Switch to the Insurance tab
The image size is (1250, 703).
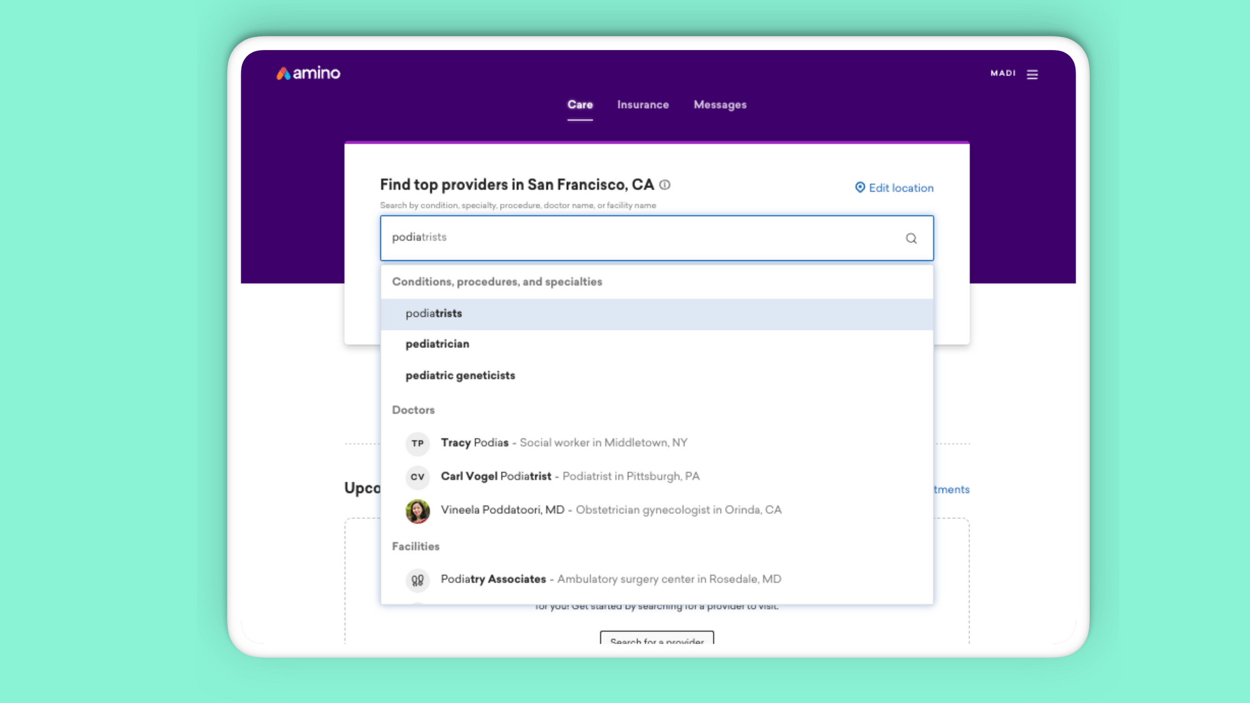[x=642, y=105]
